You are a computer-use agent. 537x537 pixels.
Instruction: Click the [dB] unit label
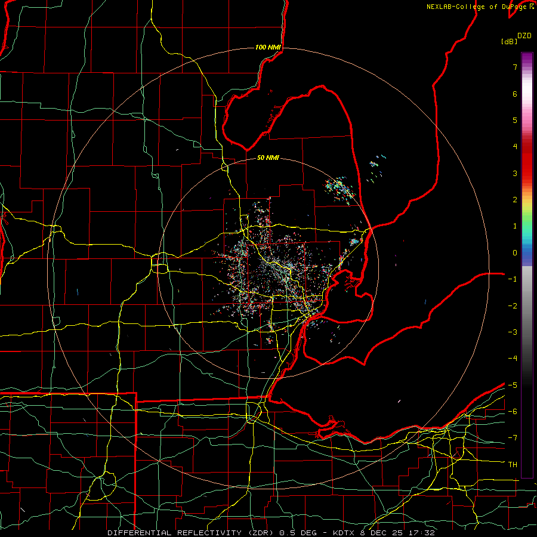click(x=509, y=41)
